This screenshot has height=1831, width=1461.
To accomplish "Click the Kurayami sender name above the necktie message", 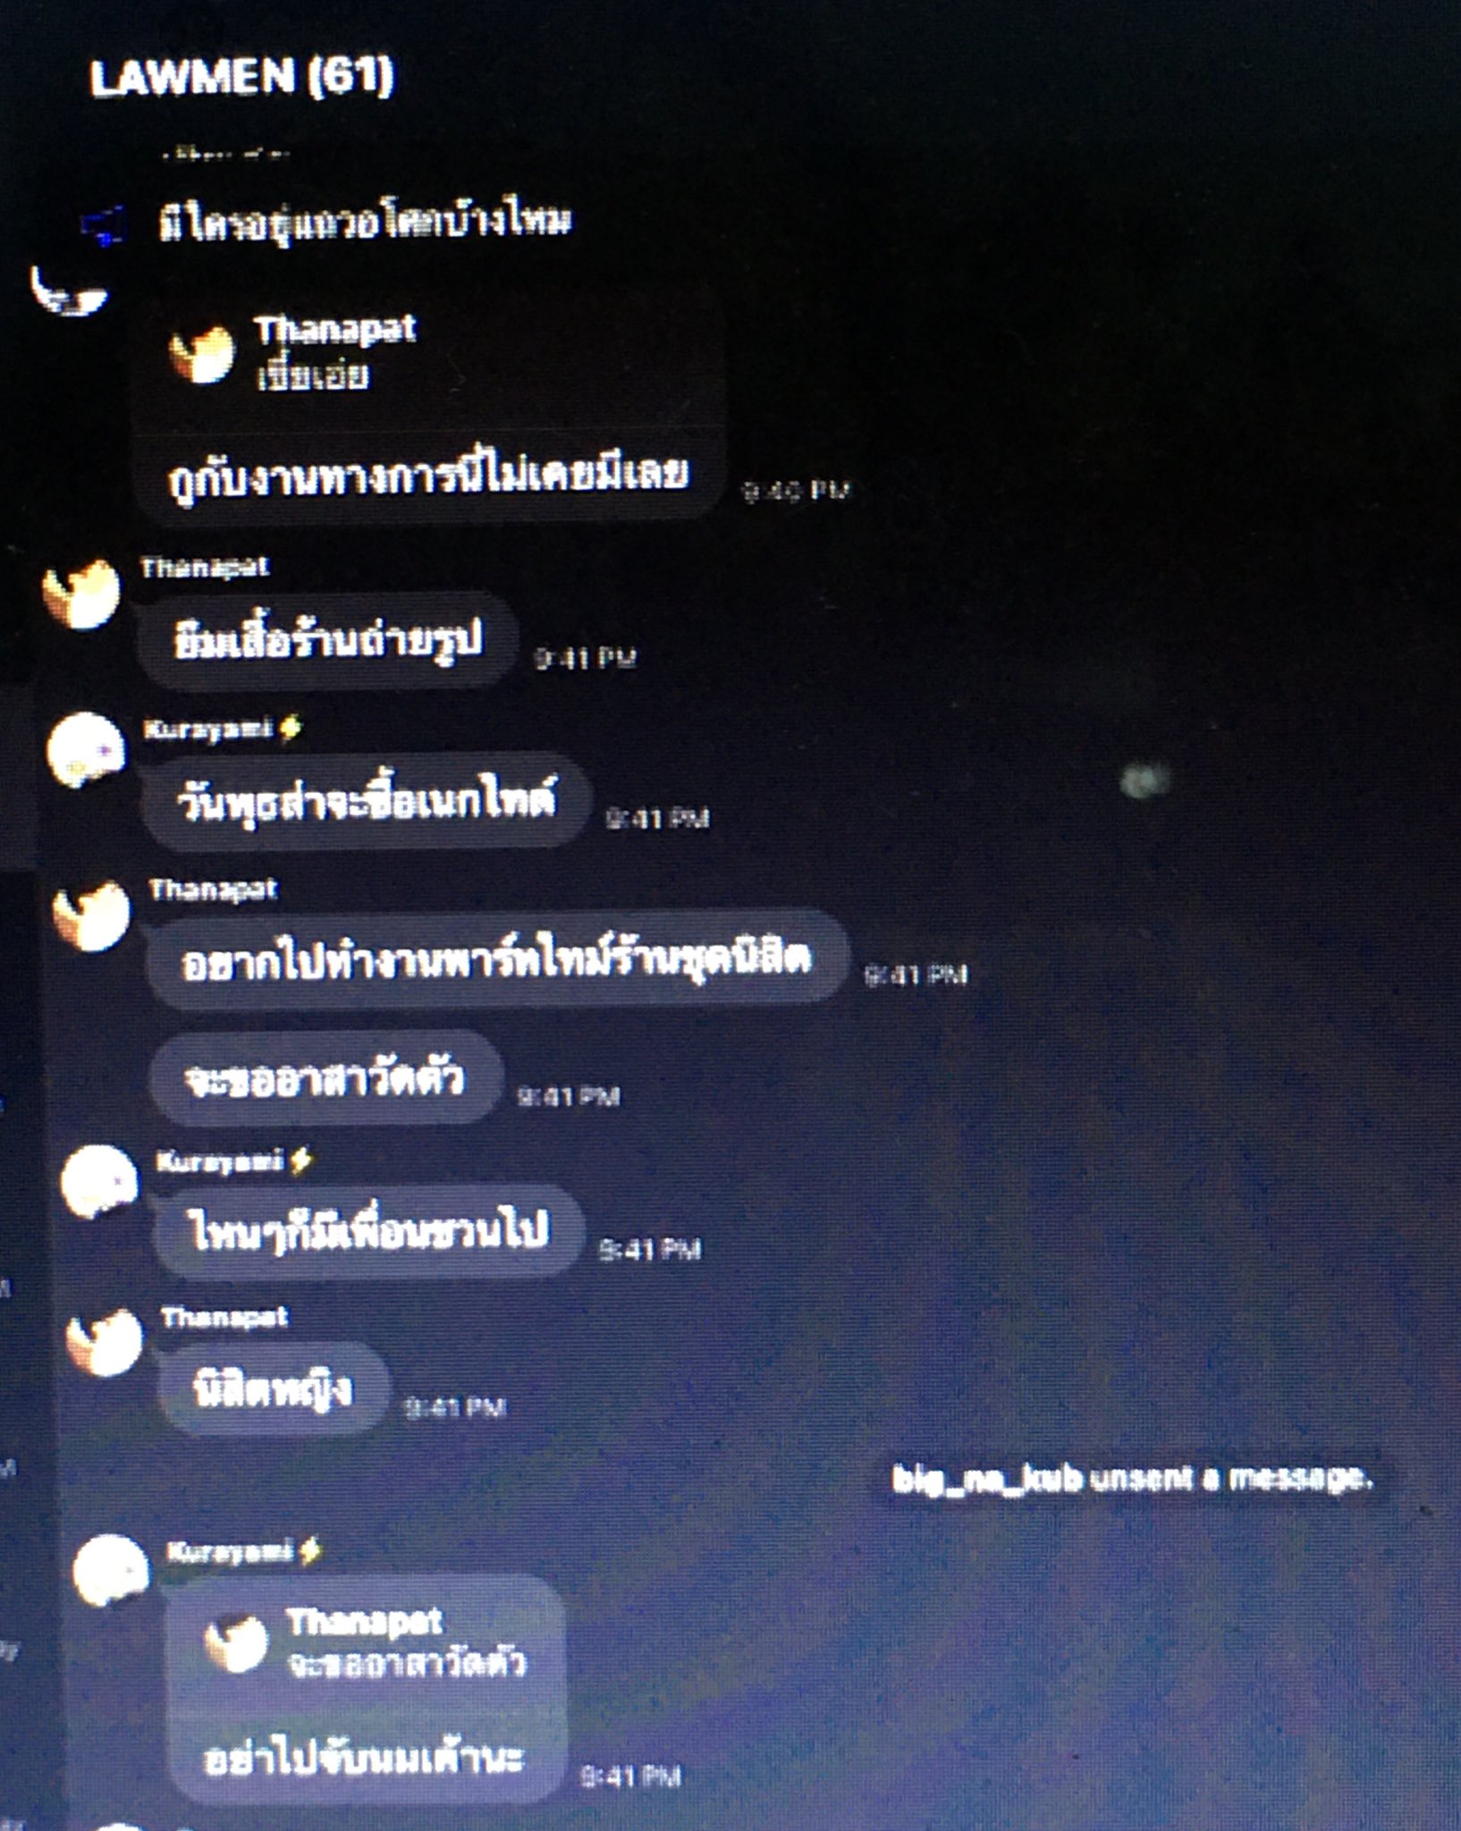I will (207, 729).
